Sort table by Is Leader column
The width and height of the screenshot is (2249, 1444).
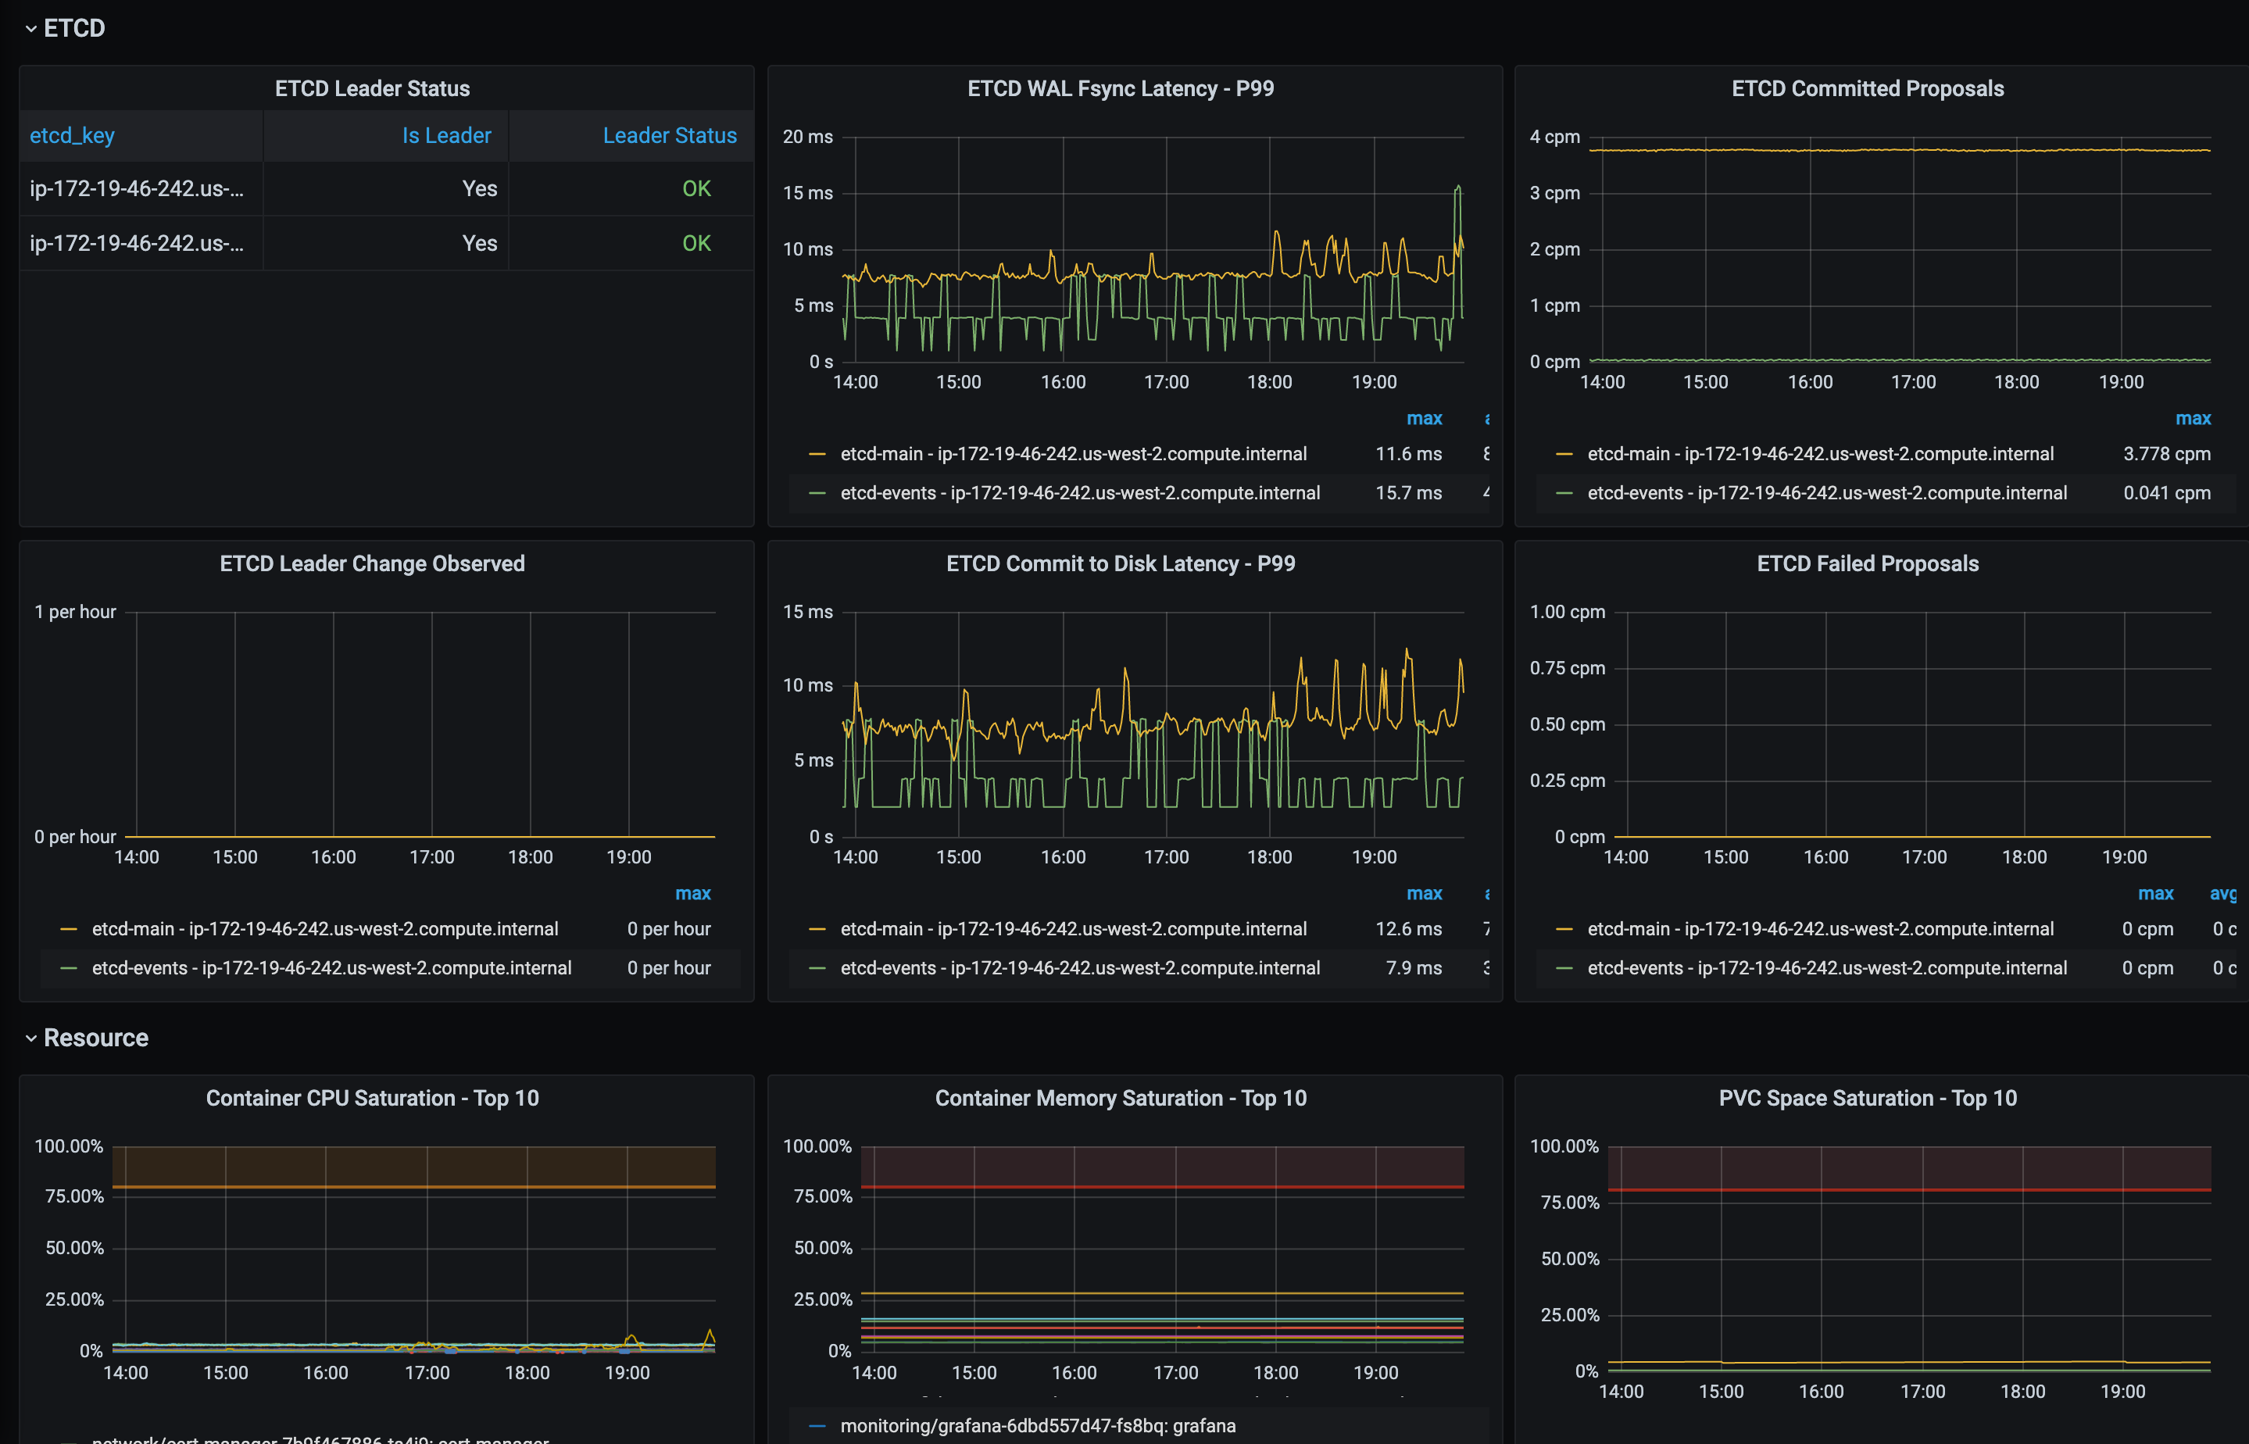[x=446, y=135]
